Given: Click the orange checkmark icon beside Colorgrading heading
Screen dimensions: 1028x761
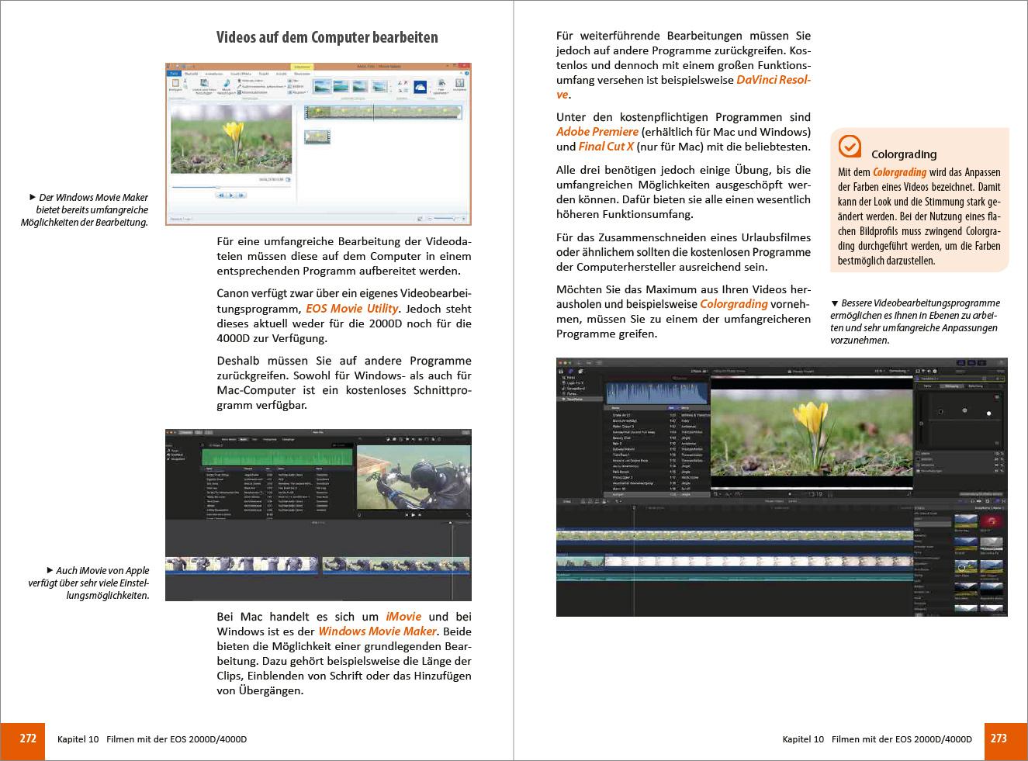Looking at the screenshot, I should [x=850, y=146].
